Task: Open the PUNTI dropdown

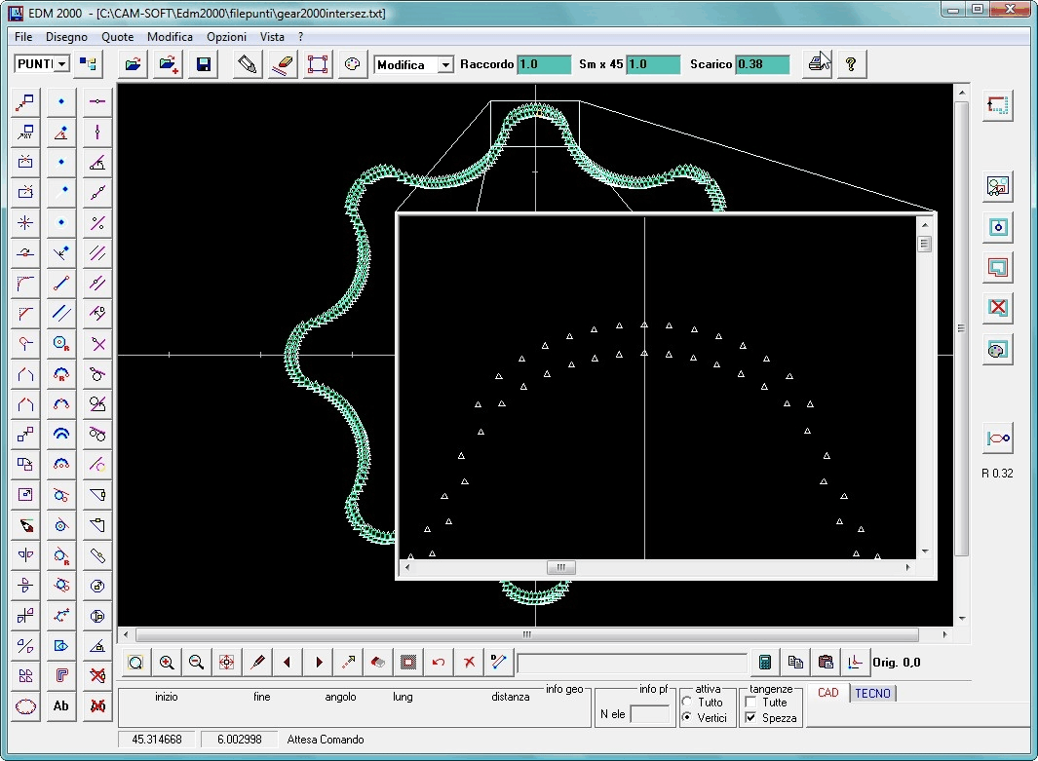Action: (x=61, y=64)
